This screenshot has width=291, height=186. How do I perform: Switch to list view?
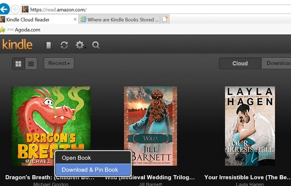pyautogui.click(x=31, y=63)
